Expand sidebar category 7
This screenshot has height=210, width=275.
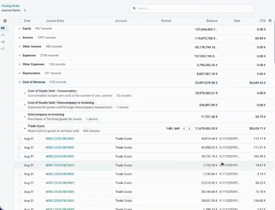tap(3, 48)
